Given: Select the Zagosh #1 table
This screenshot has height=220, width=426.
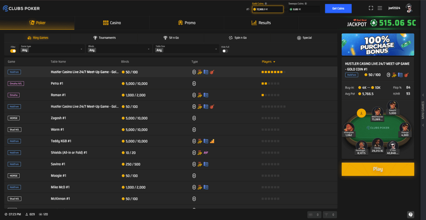Looking at the screenshot, I should coord(171,118).
